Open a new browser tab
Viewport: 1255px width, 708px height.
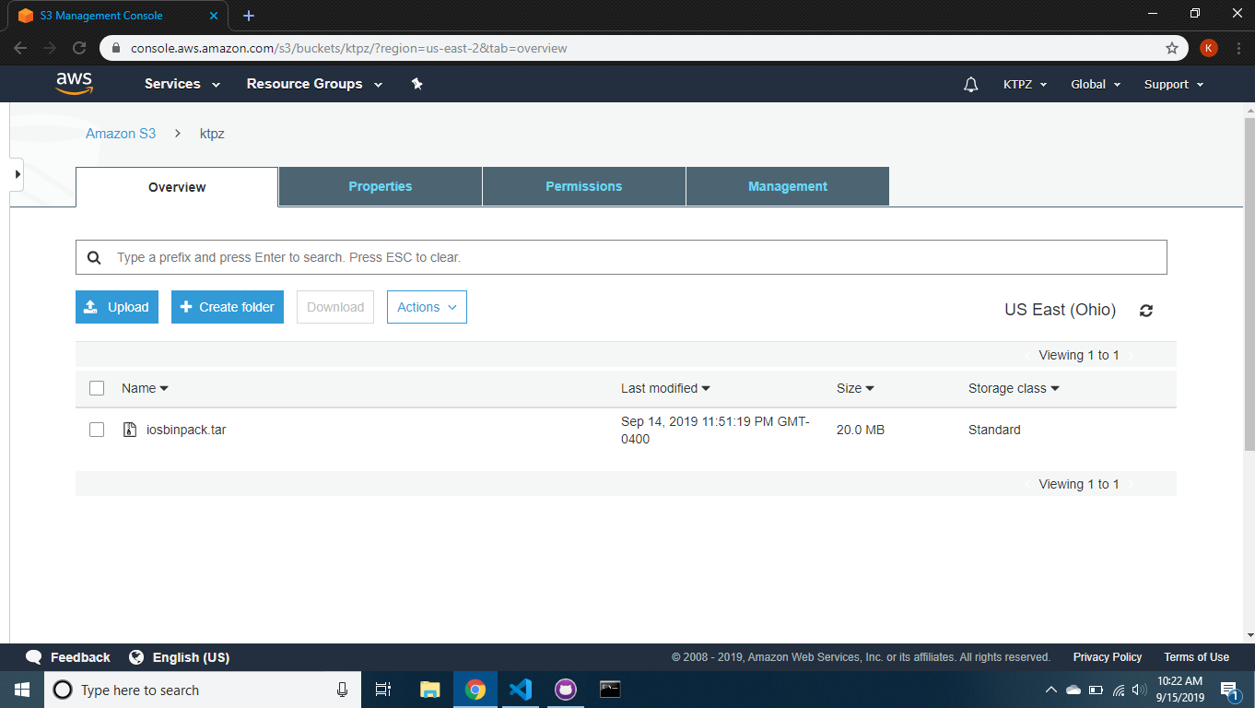pos(249,16)
